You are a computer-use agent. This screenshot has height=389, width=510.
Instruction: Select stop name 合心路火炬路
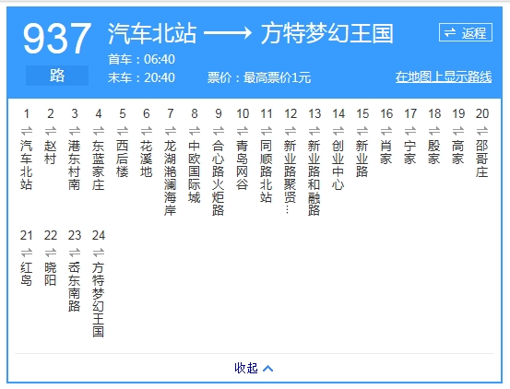(219, 178)
